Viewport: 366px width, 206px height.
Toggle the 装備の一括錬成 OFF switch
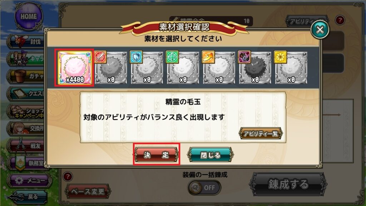coord(204,187)
